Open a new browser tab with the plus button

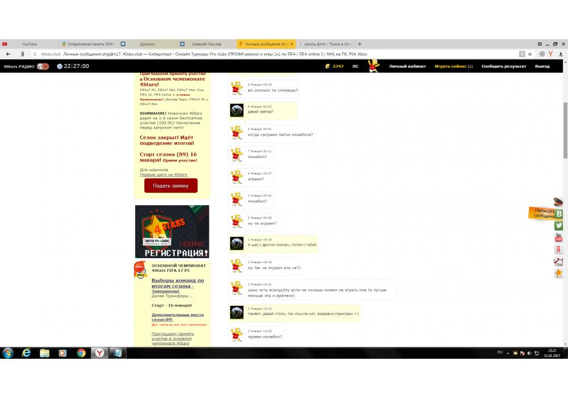pos(360,44)
